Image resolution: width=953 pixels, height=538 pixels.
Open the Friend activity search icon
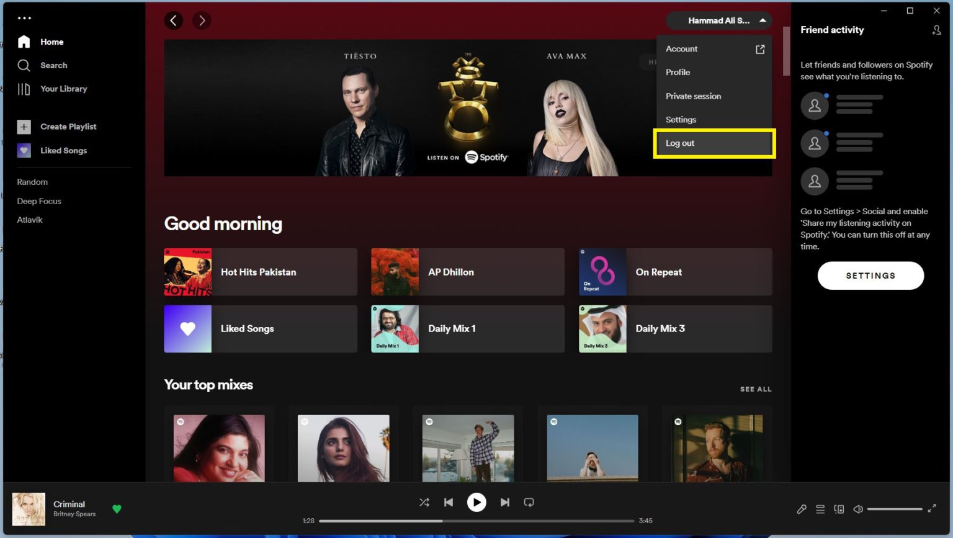pos(937,29)
